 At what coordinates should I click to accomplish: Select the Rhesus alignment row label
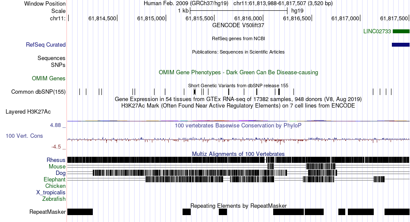tap(56, 160)
